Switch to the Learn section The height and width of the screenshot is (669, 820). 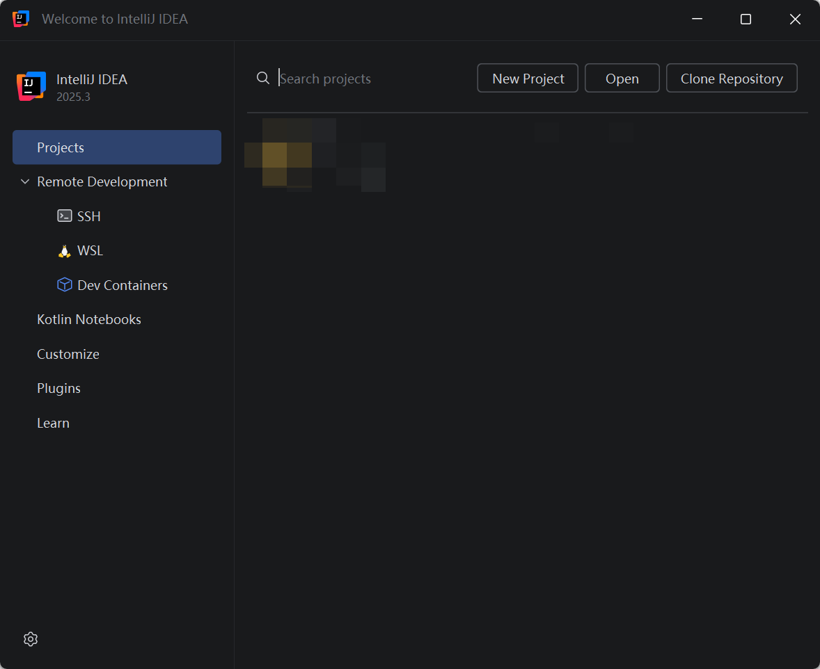pos(53,423)
